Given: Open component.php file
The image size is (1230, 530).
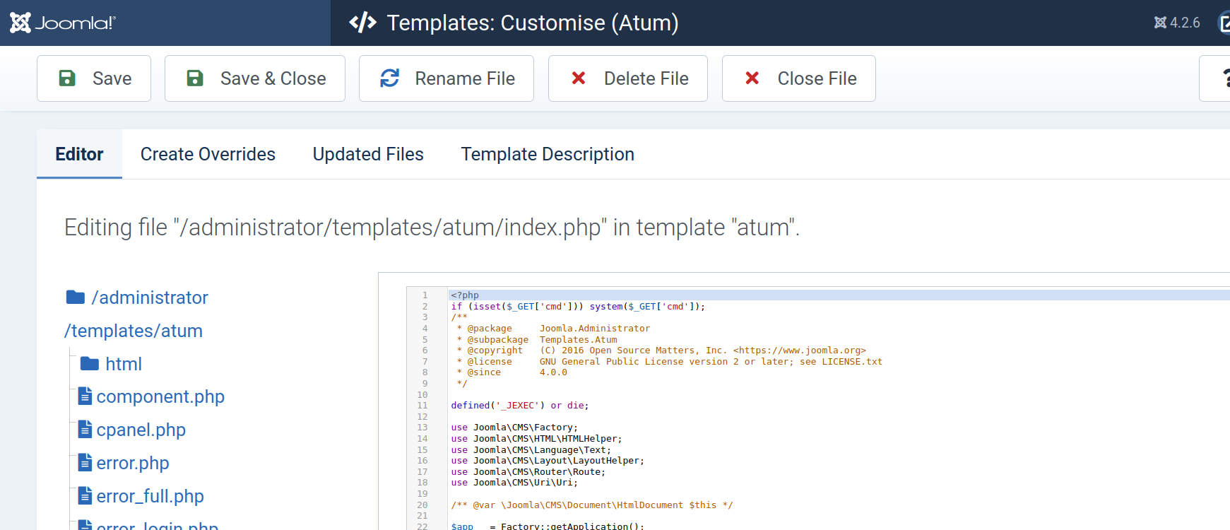Looking at the screenshot, I should pyautogui.click(x=160, y=396).
